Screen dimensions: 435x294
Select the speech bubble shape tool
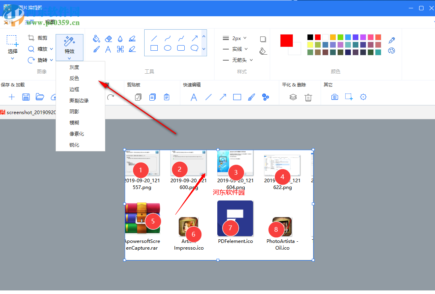(x=194, y=49)
